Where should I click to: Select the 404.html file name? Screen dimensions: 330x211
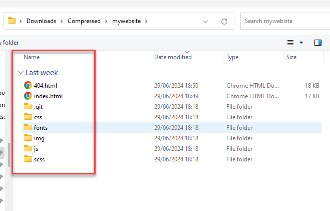click(46, 86)
